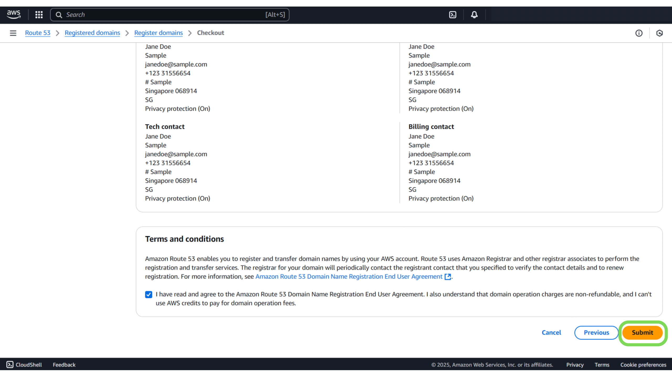The width and height of the screenshot is (672, 378).
Task: Open the Privacy footer link
Action: click(575, 365)
